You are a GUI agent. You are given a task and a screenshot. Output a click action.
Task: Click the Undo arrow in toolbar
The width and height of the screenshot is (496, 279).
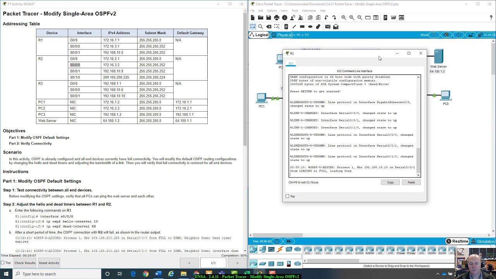click(326, 18)
